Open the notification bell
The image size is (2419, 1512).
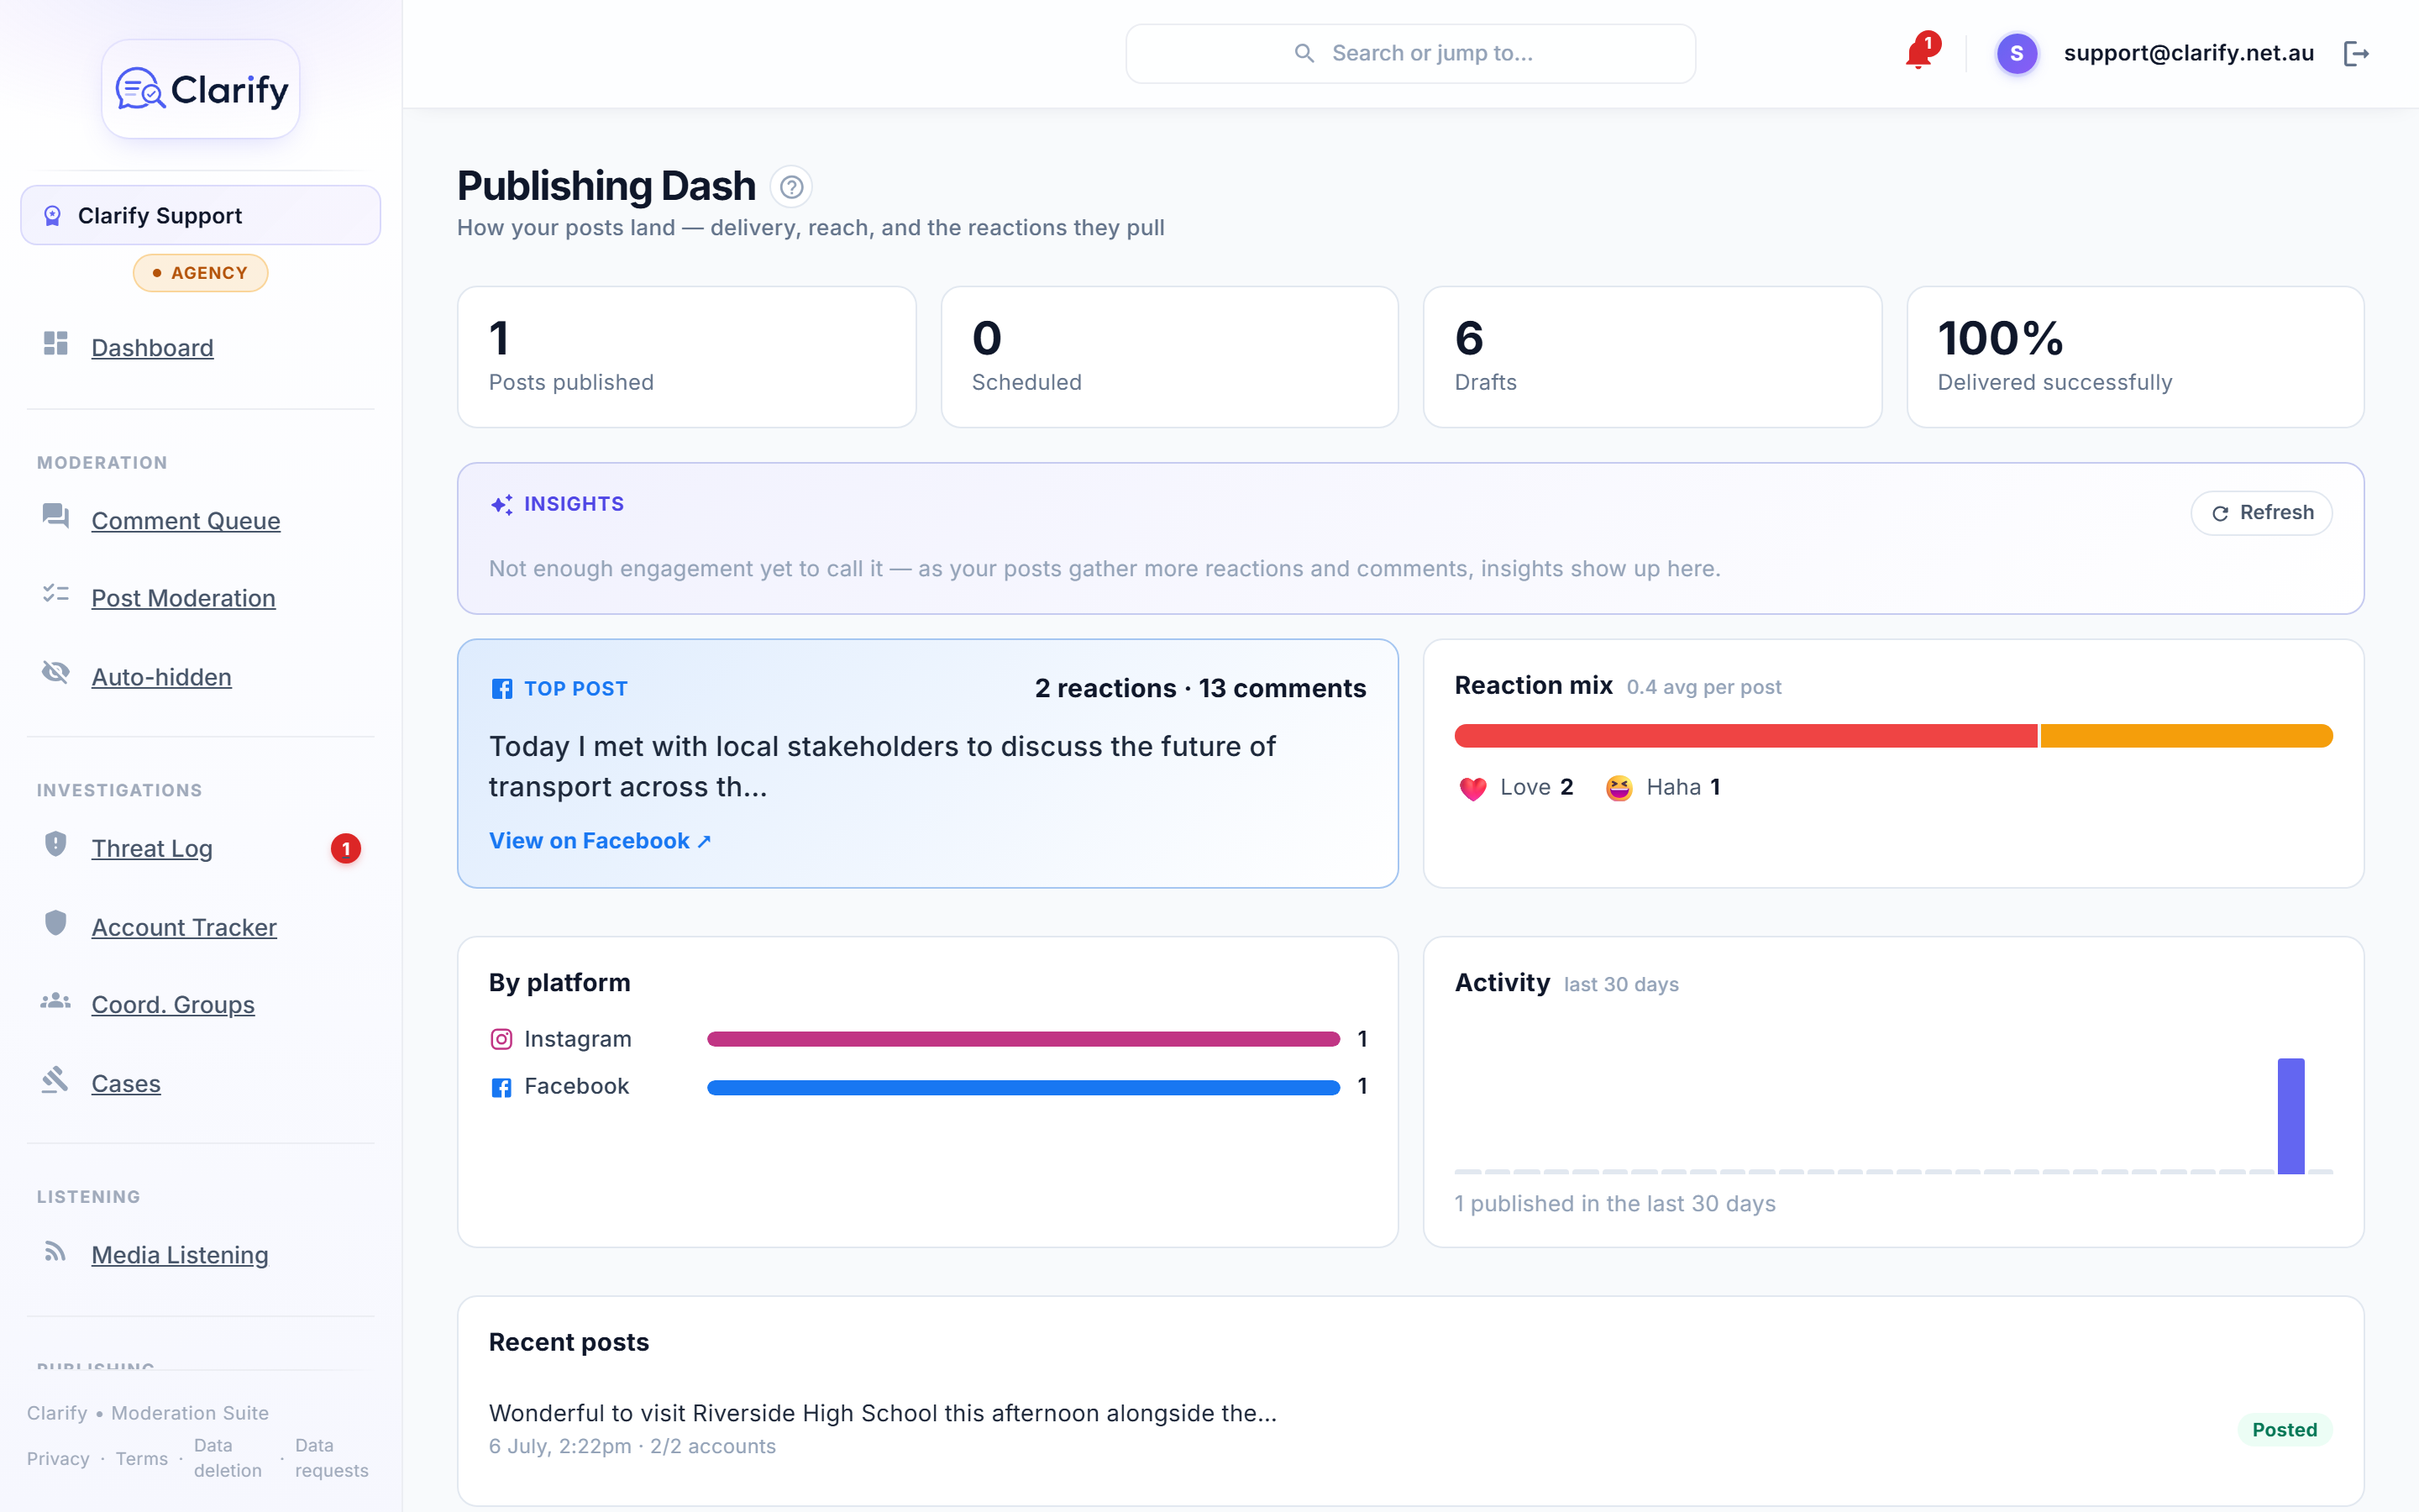click(1919, 53)
